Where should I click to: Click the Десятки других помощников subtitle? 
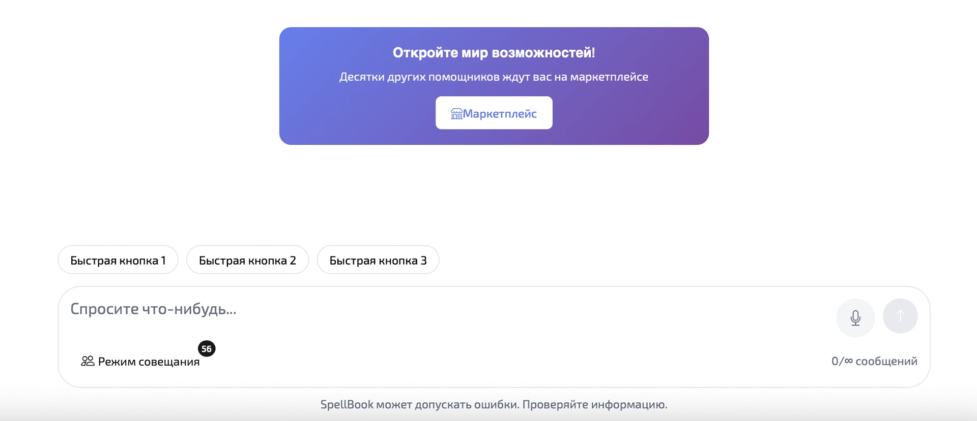pos(494,77)
